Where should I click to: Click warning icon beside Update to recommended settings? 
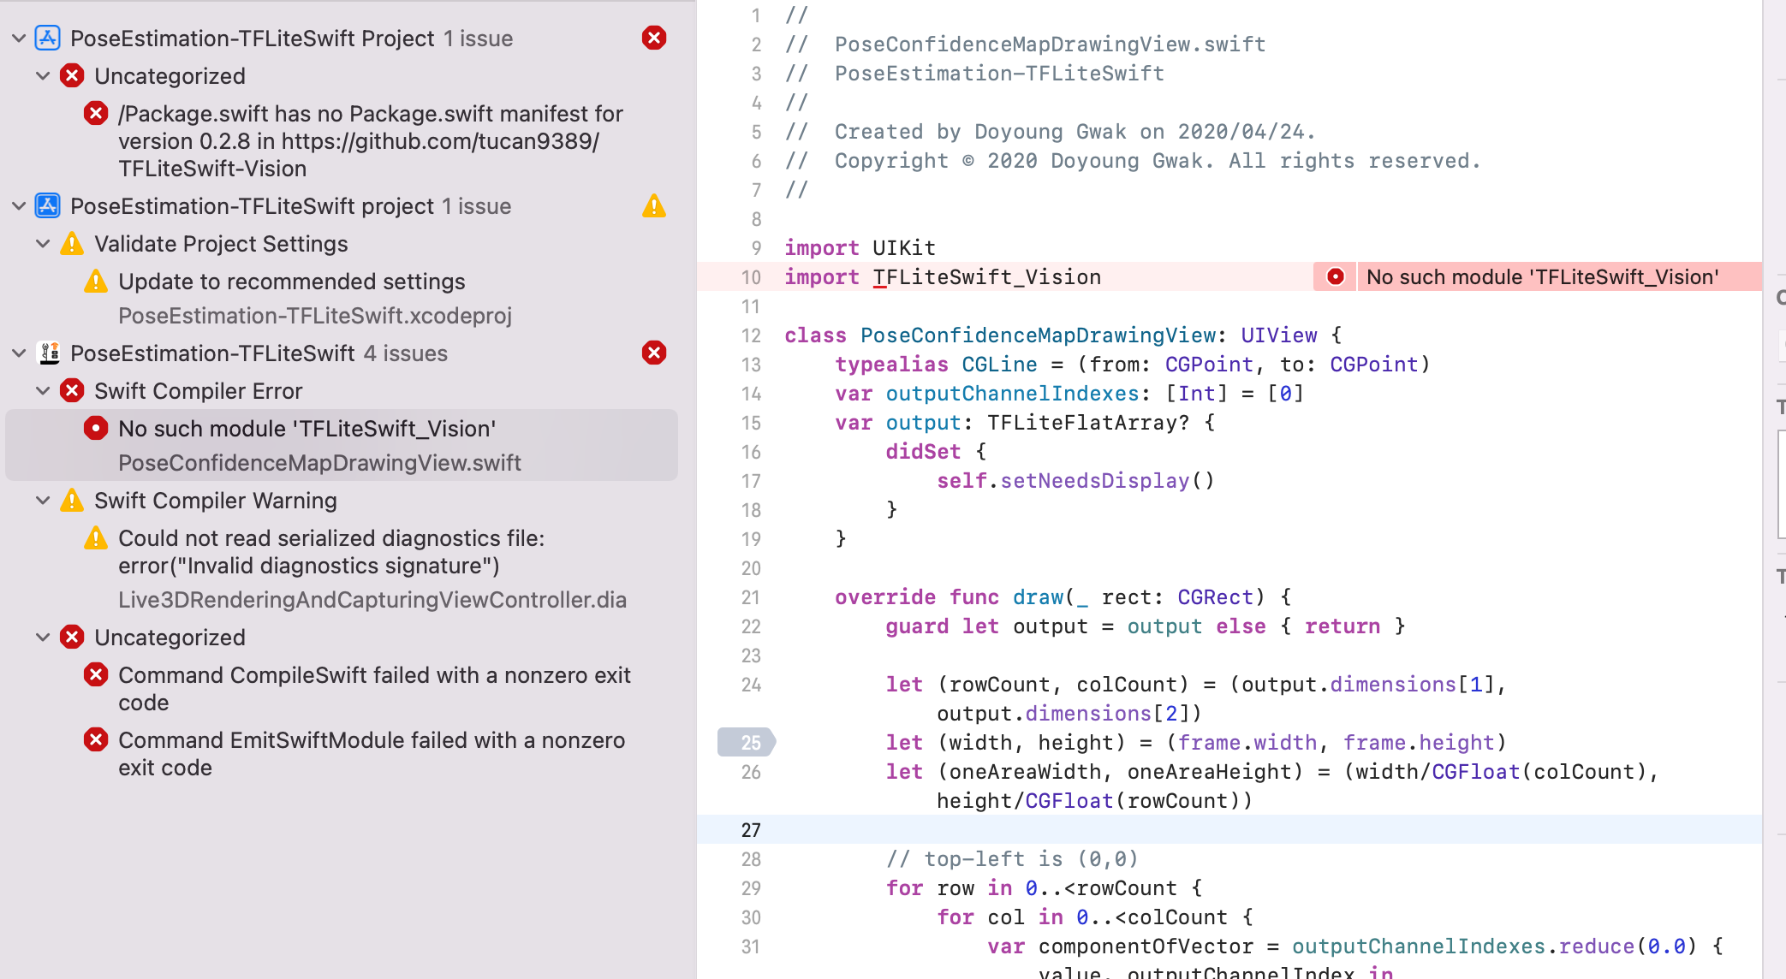(96, 282)
